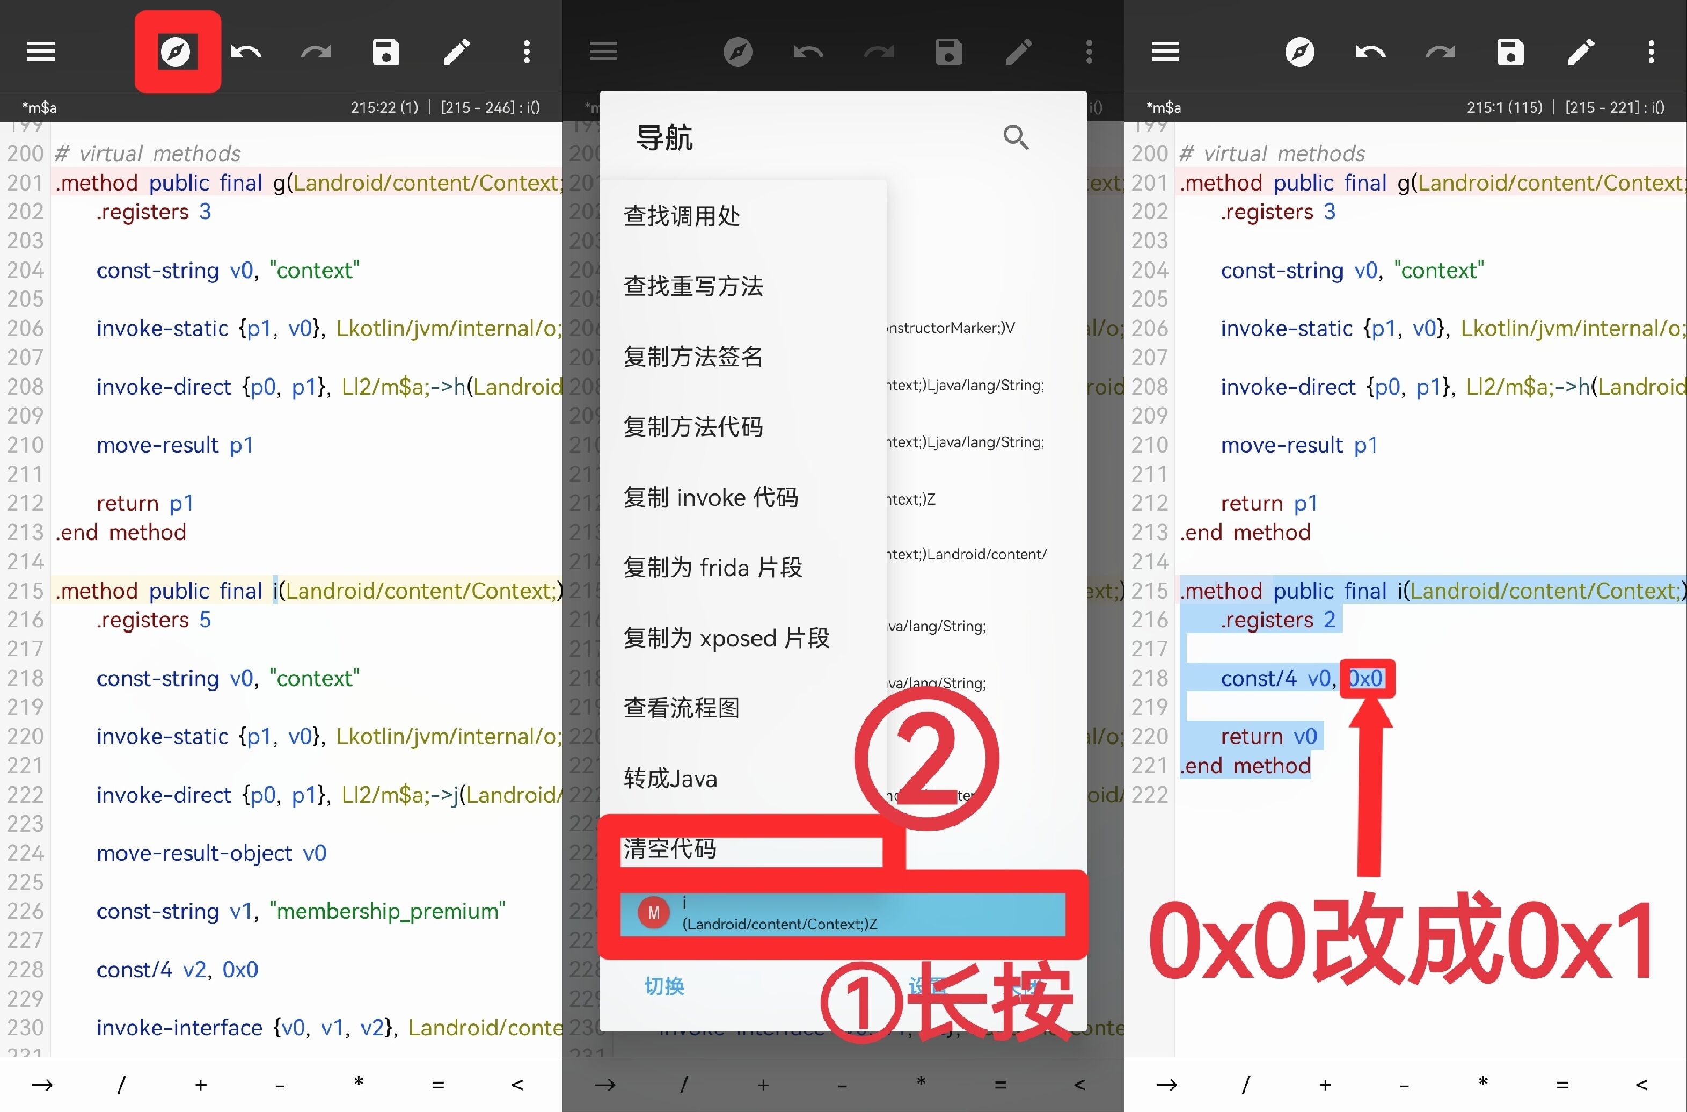Redo the edit in the left panel
The image size is (1687, 1112).
click(316, 52)
